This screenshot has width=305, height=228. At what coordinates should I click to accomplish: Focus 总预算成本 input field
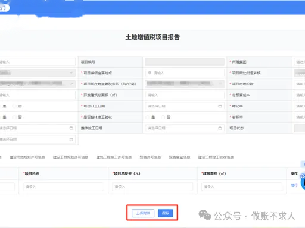click(300, 95)
